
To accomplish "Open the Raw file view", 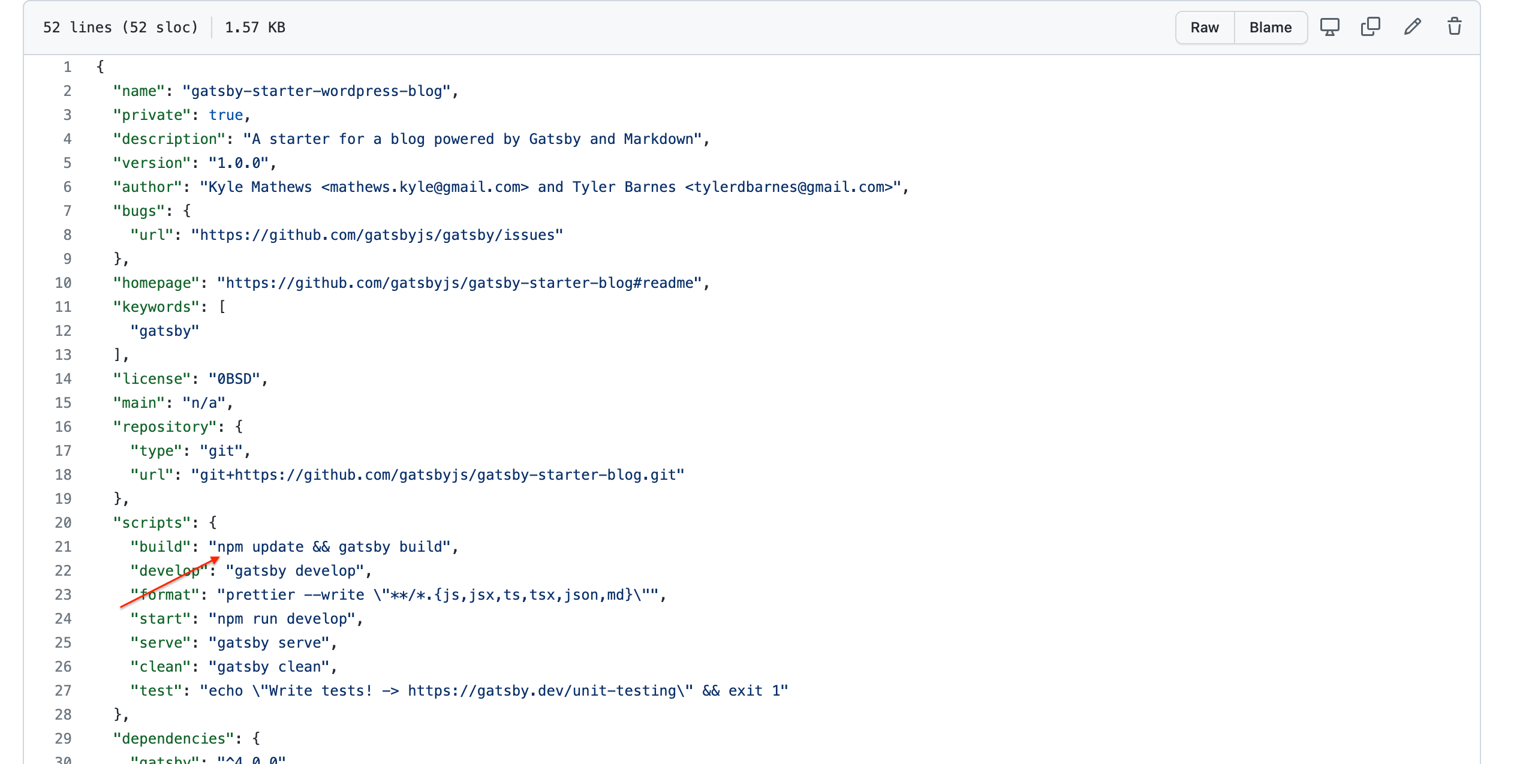I will (x=1205, y=28).
